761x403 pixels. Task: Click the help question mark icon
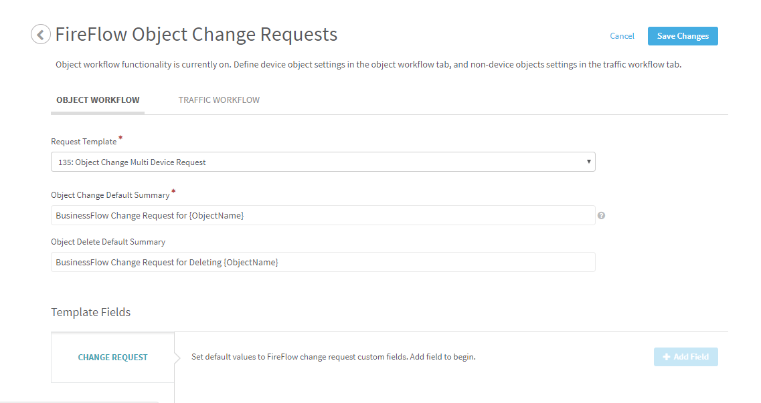[601, 216]
